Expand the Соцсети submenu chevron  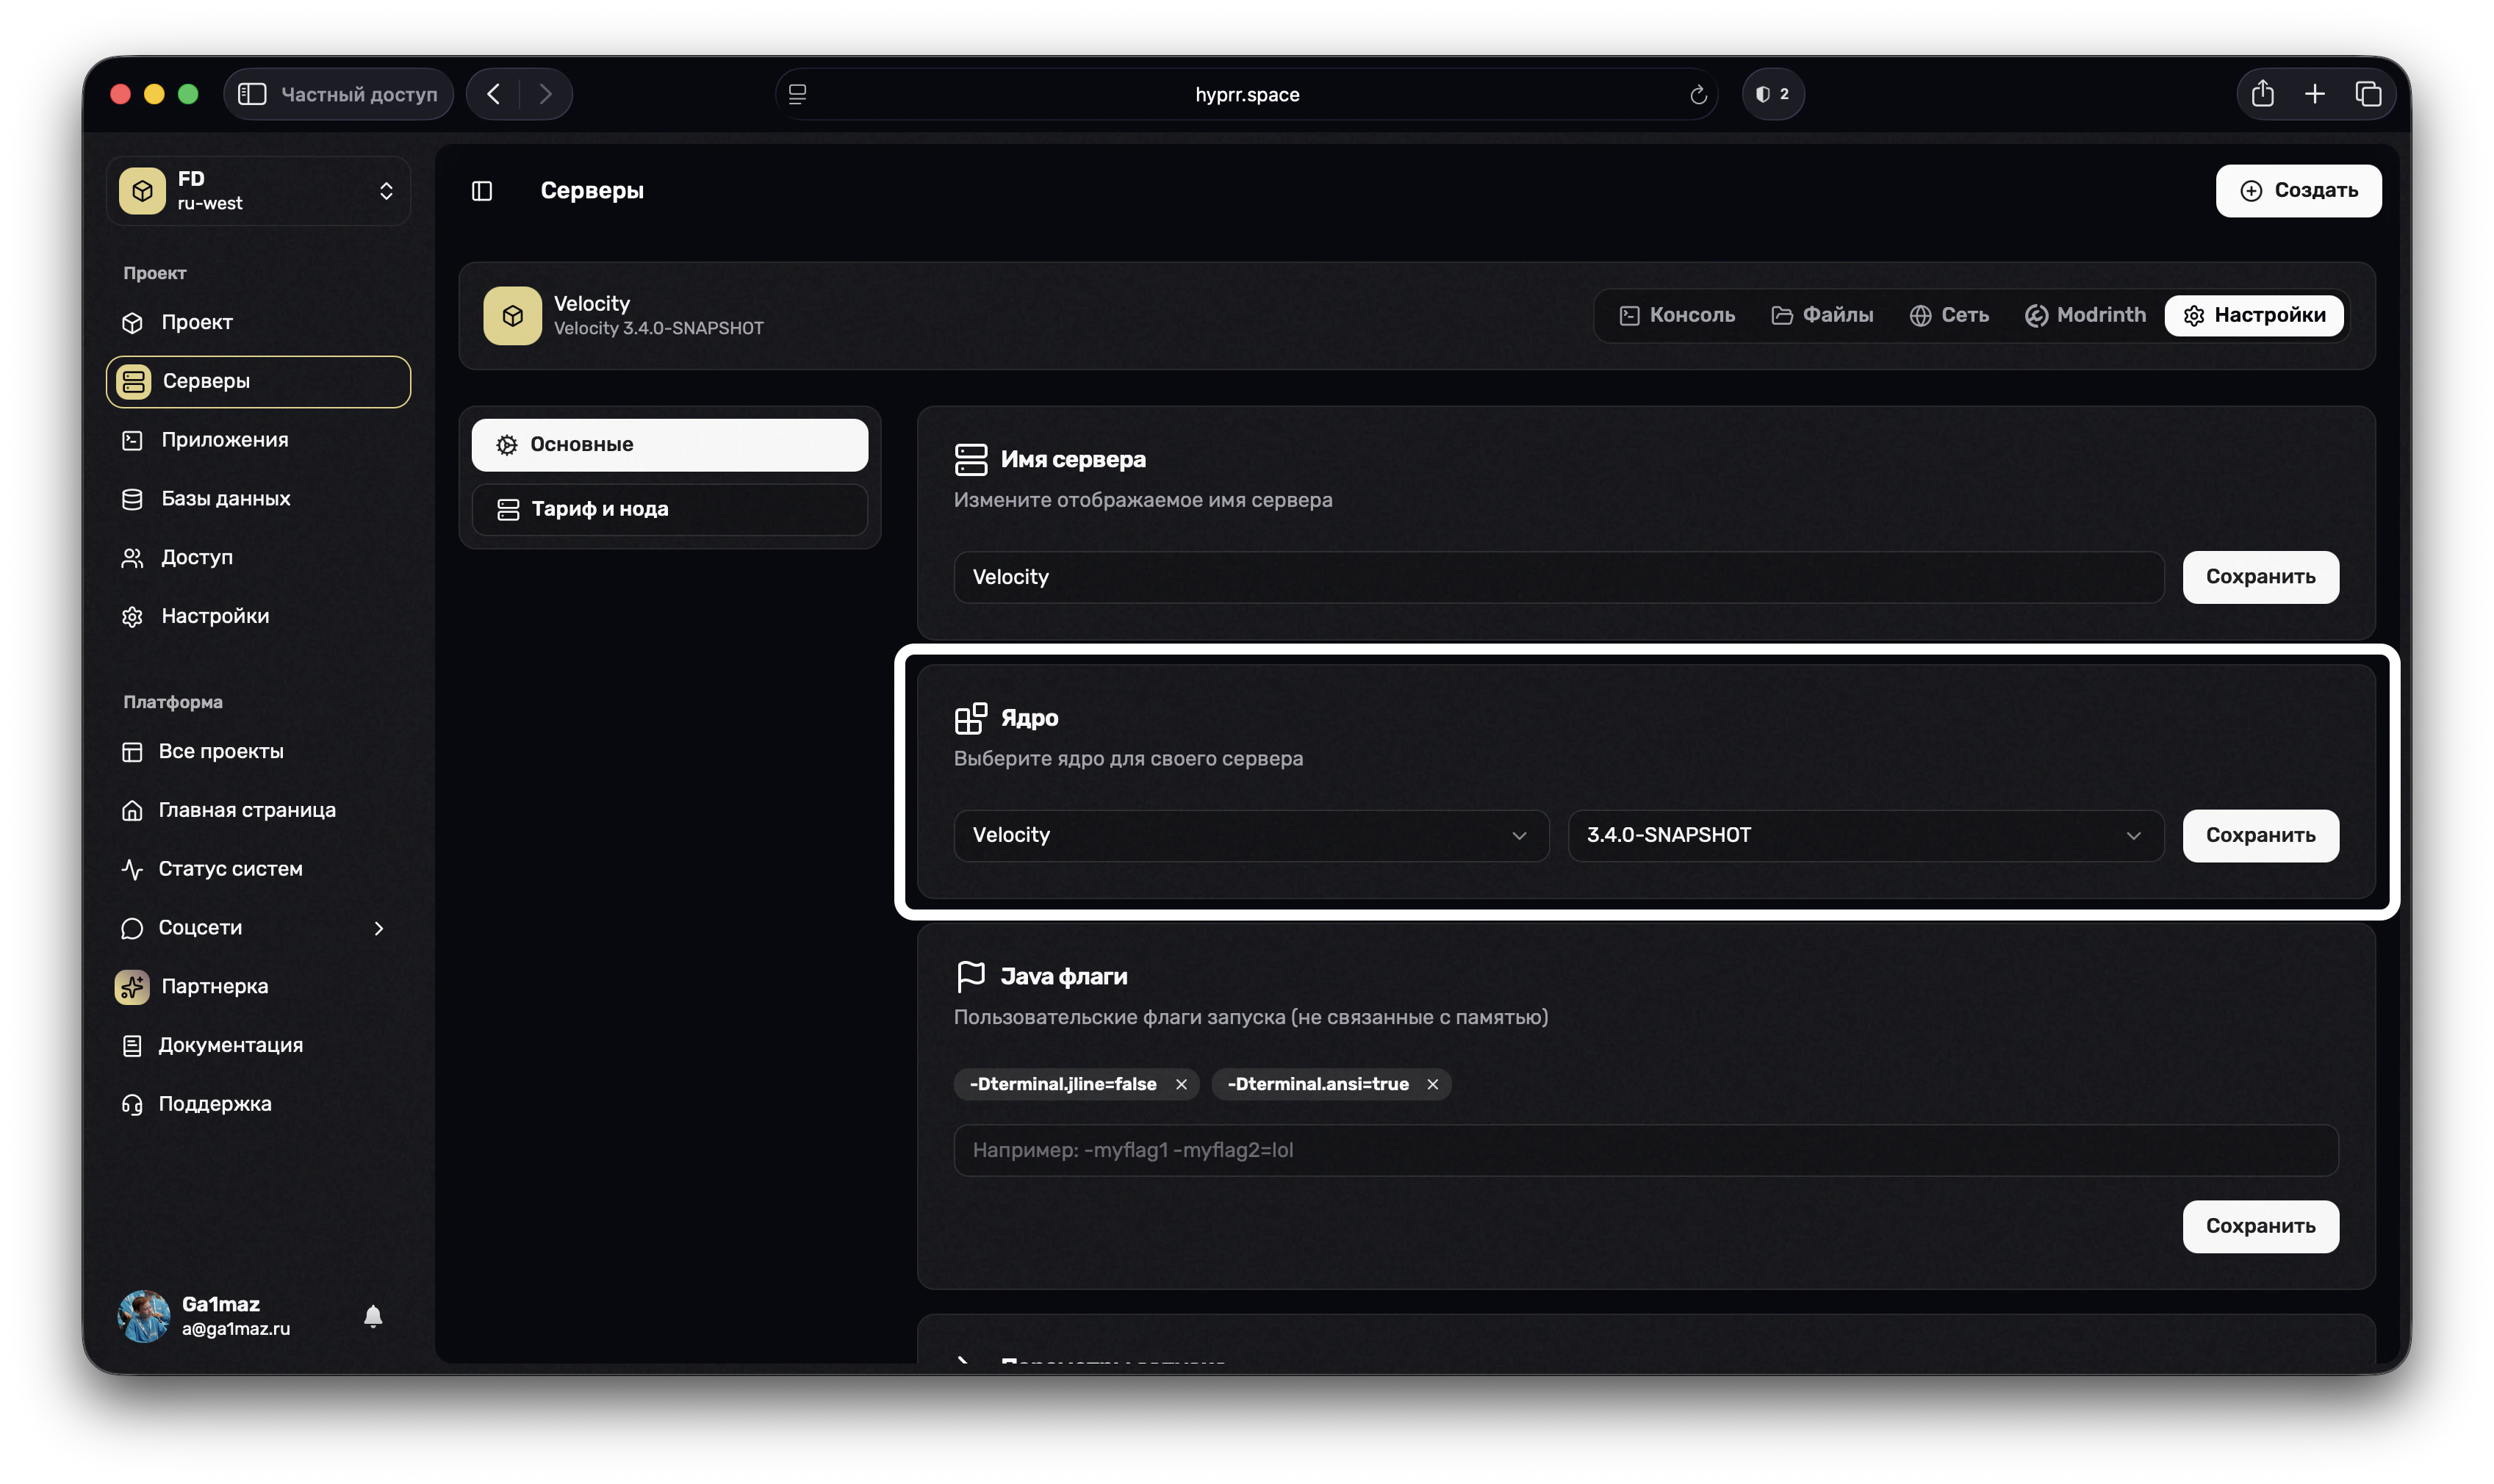379,928
